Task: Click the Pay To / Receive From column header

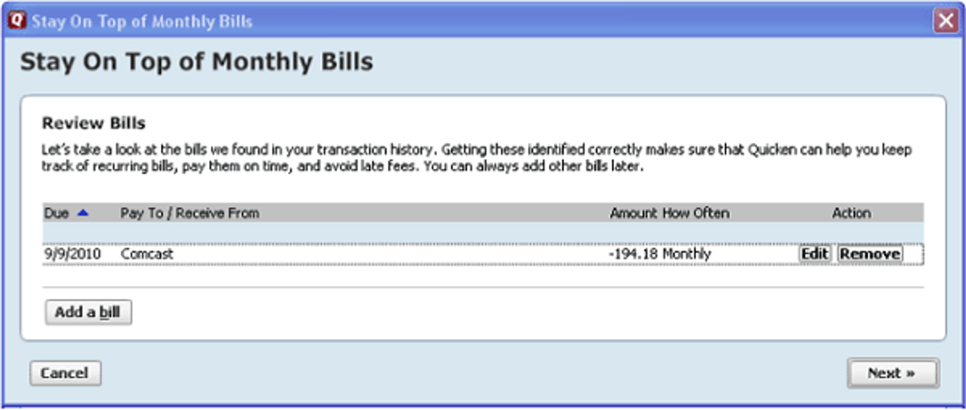Action: [x=190, y=213]
